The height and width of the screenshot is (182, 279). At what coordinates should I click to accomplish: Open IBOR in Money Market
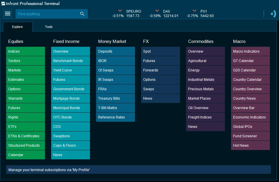coord(116,61)
